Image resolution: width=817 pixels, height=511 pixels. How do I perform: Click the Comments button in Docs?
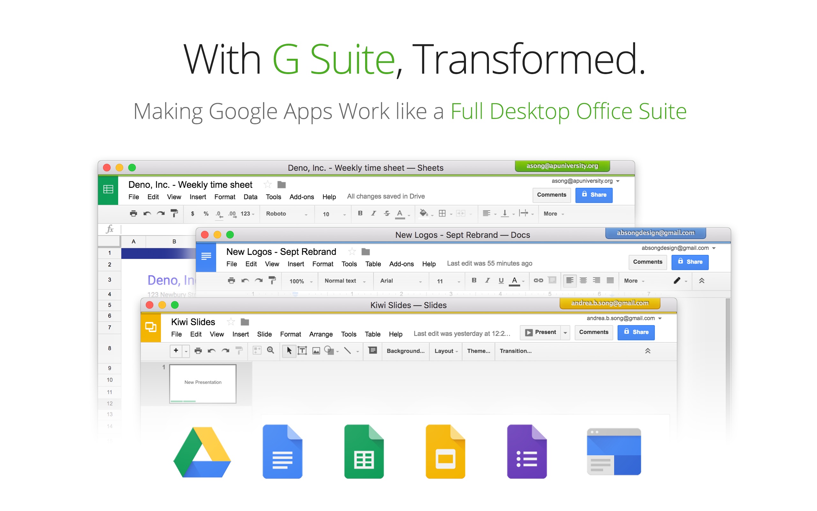pyautogui.click(x=648, y=262)
